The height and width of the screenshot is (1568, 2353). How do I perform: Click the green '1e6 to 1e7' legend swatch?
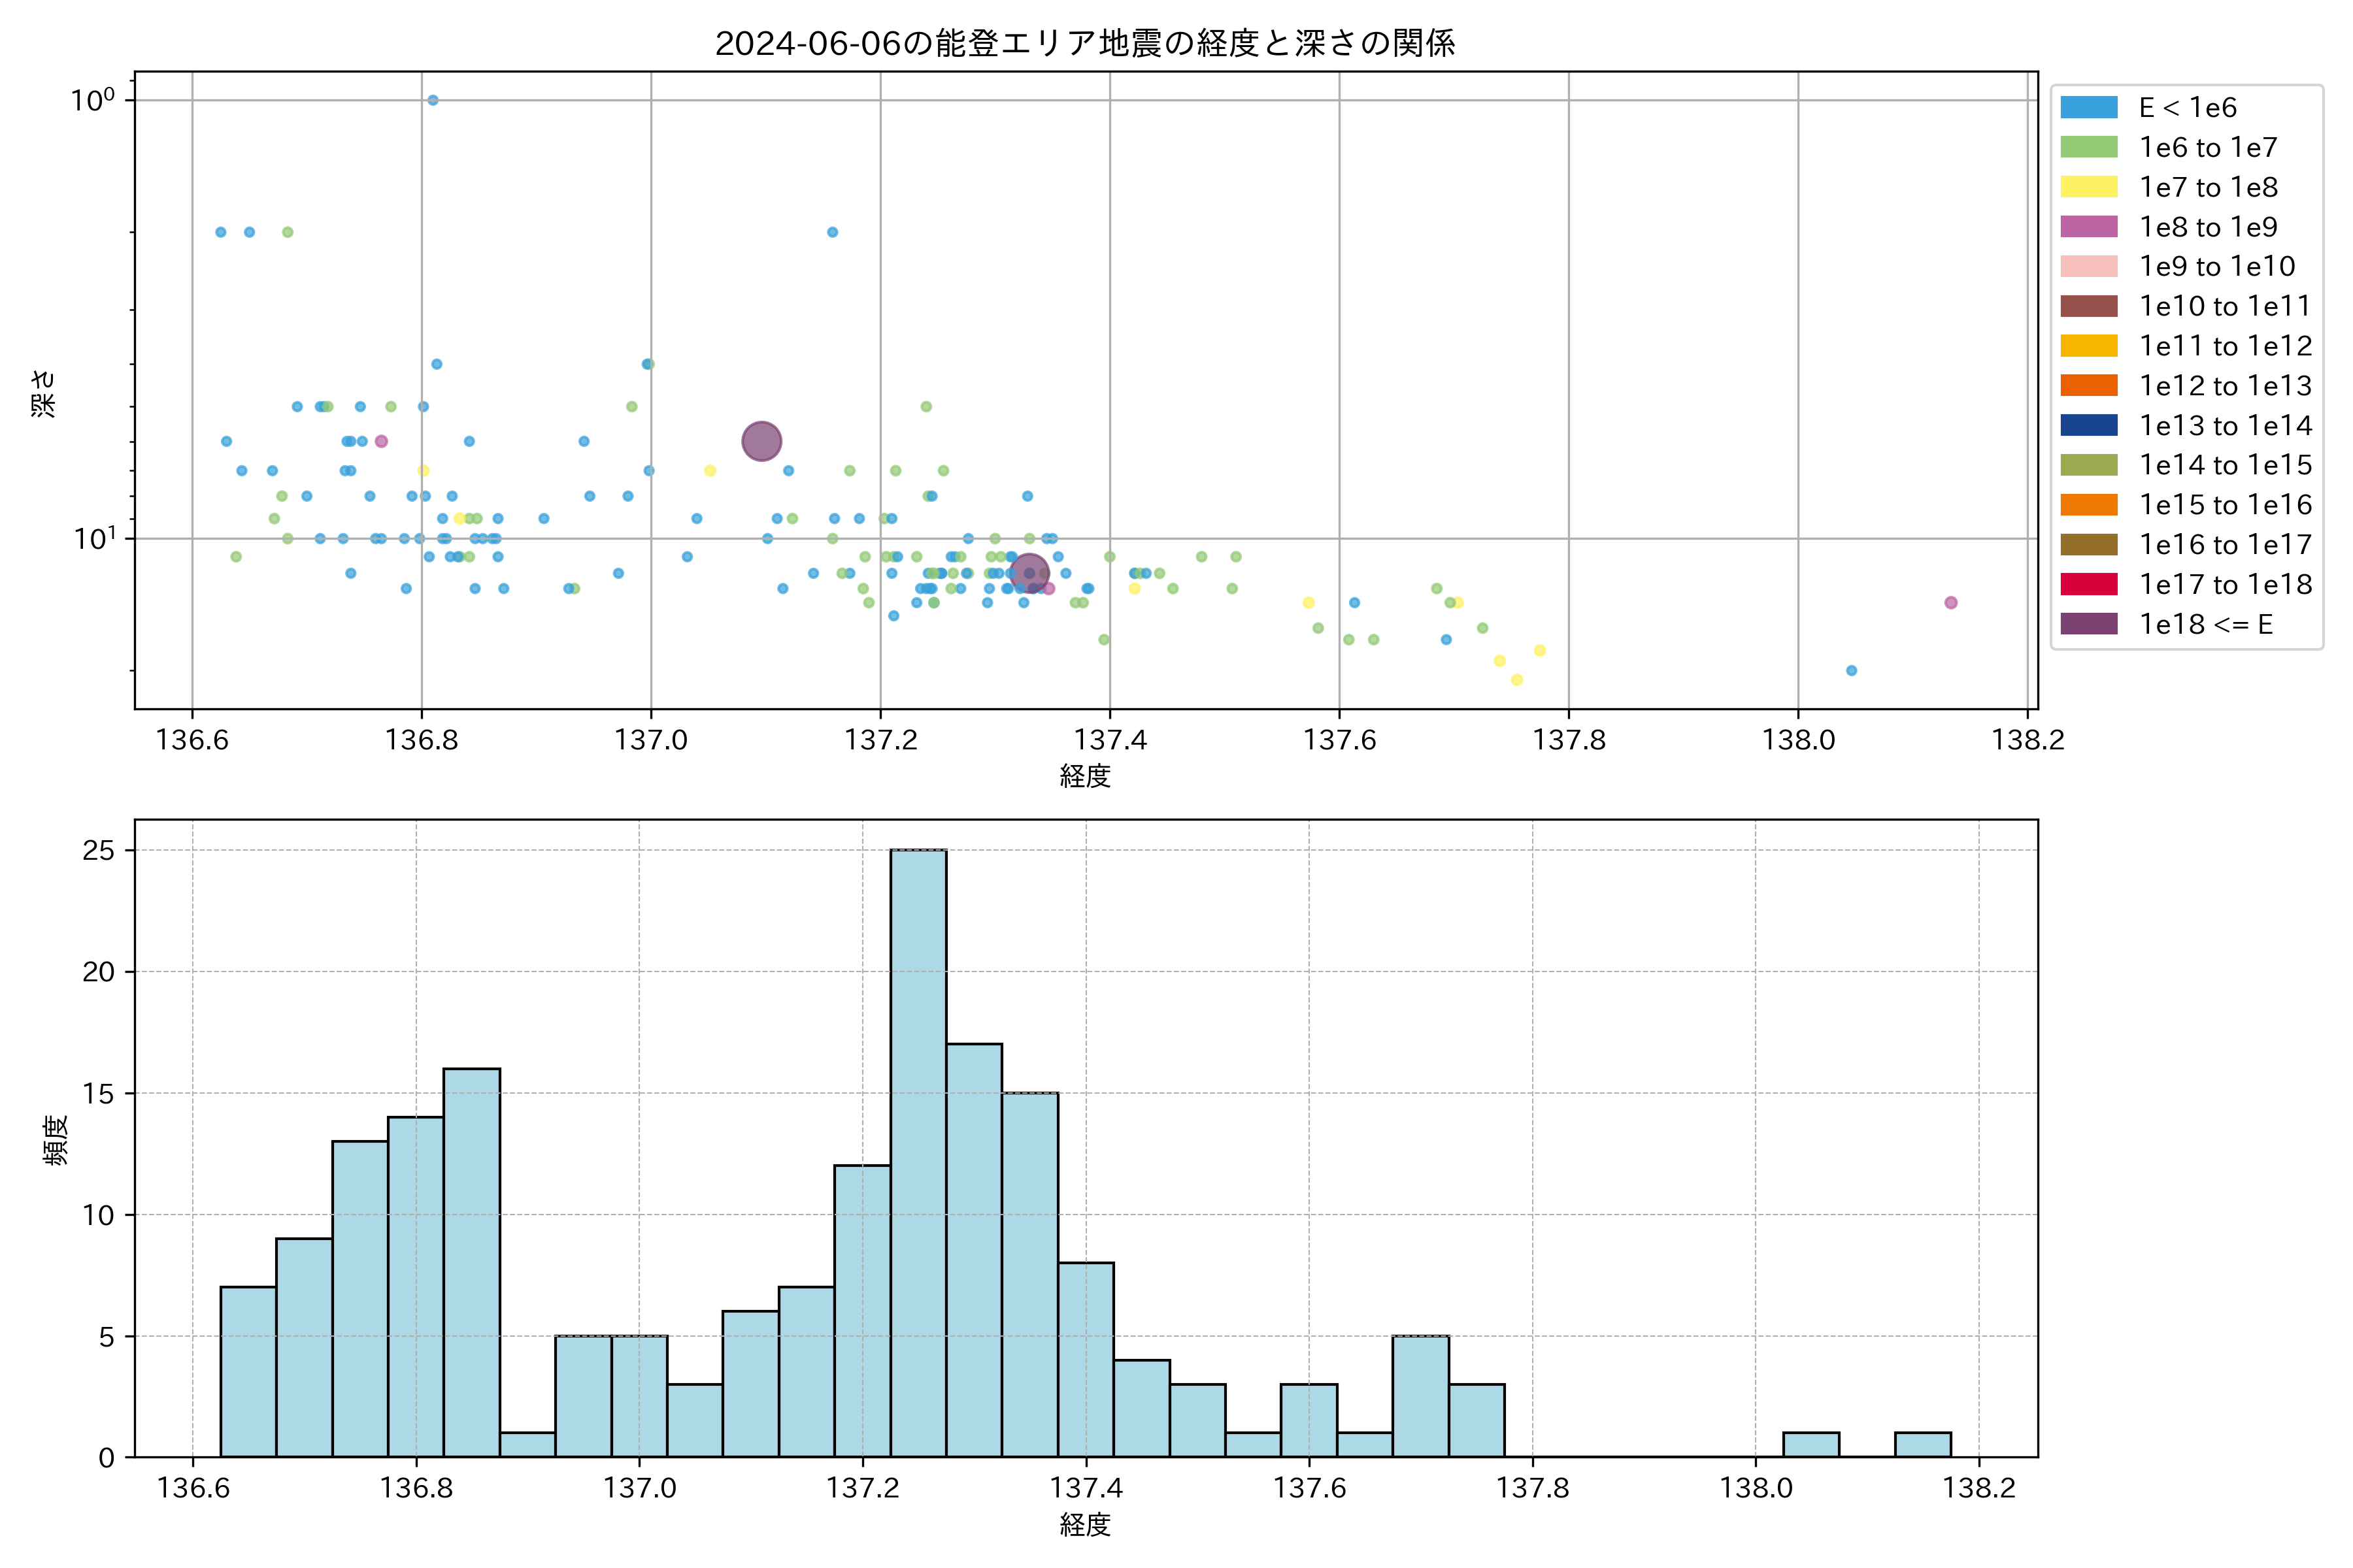pyautogui.click(x=2089, y=148)
